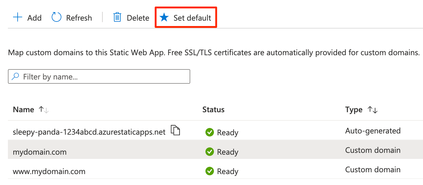Click the Ready status icon for the auto-generated domain
The height and width of the screenshot is (185, 423).
[209, 132]
